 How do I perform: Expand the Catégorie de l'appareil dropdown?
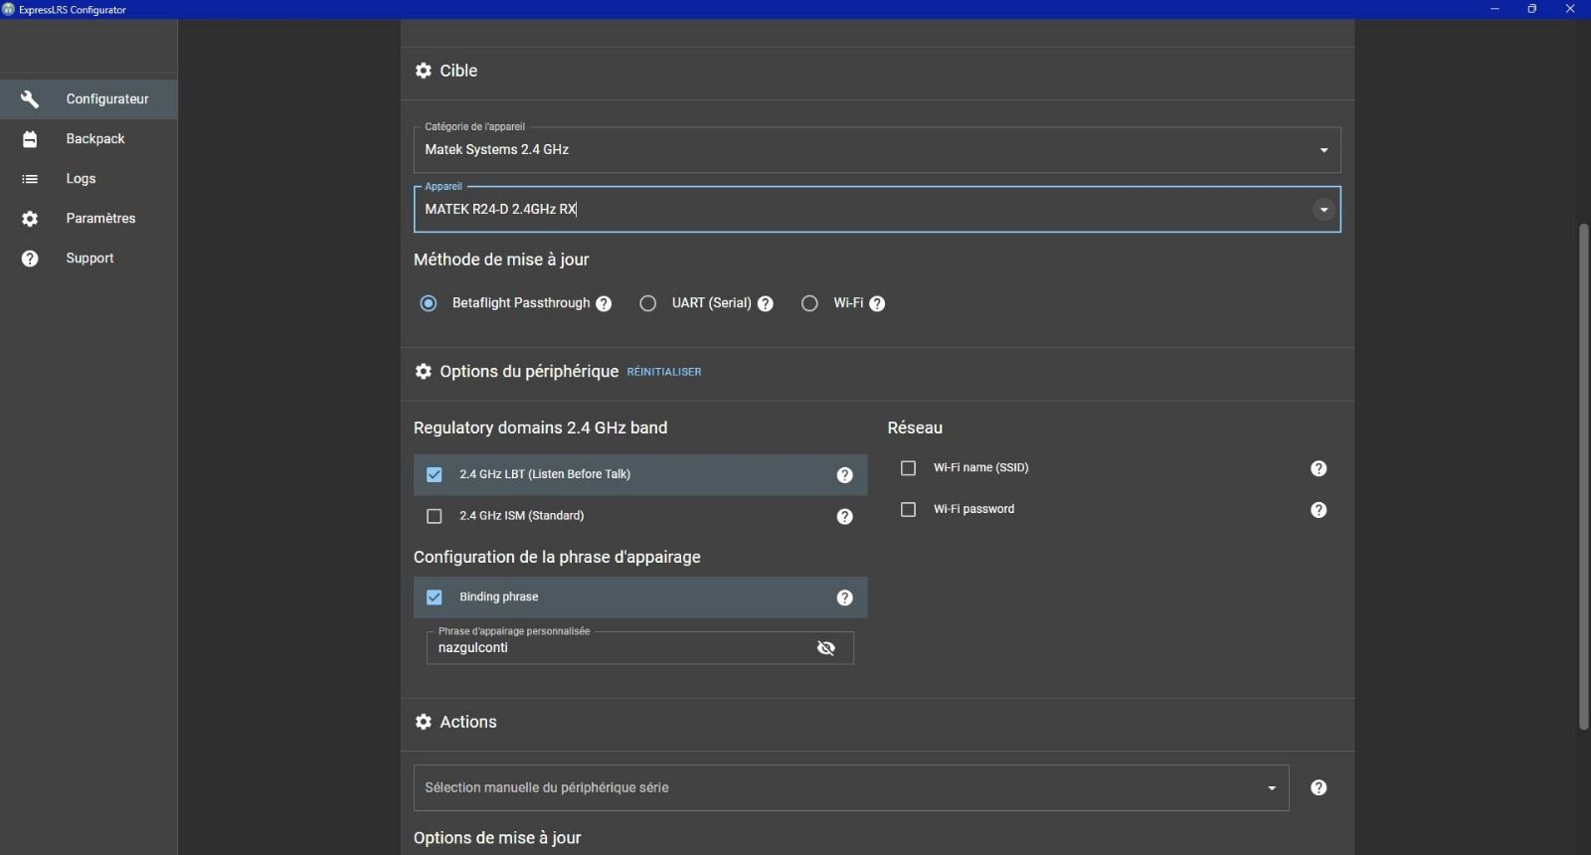[x=1324, y=150]
